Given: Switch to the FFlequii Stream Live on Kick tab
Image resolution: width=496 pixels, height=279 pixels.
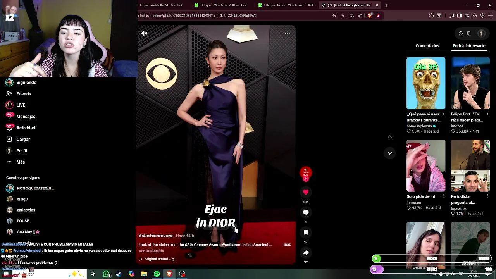Looking at the screenshot, I should coord(286,5).
